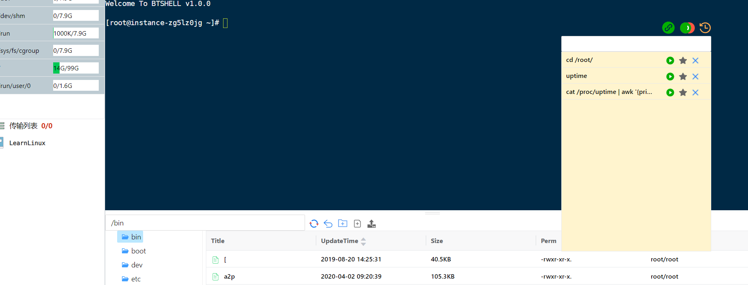Create a new folder
The height and width of the screenshot is (285, 748).
click(x=343, y=223)
